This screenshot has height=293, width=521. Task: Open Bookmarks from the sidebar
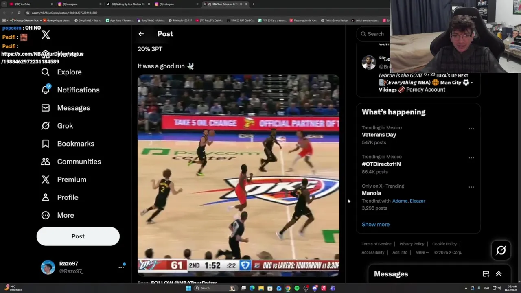click(68, 144)
